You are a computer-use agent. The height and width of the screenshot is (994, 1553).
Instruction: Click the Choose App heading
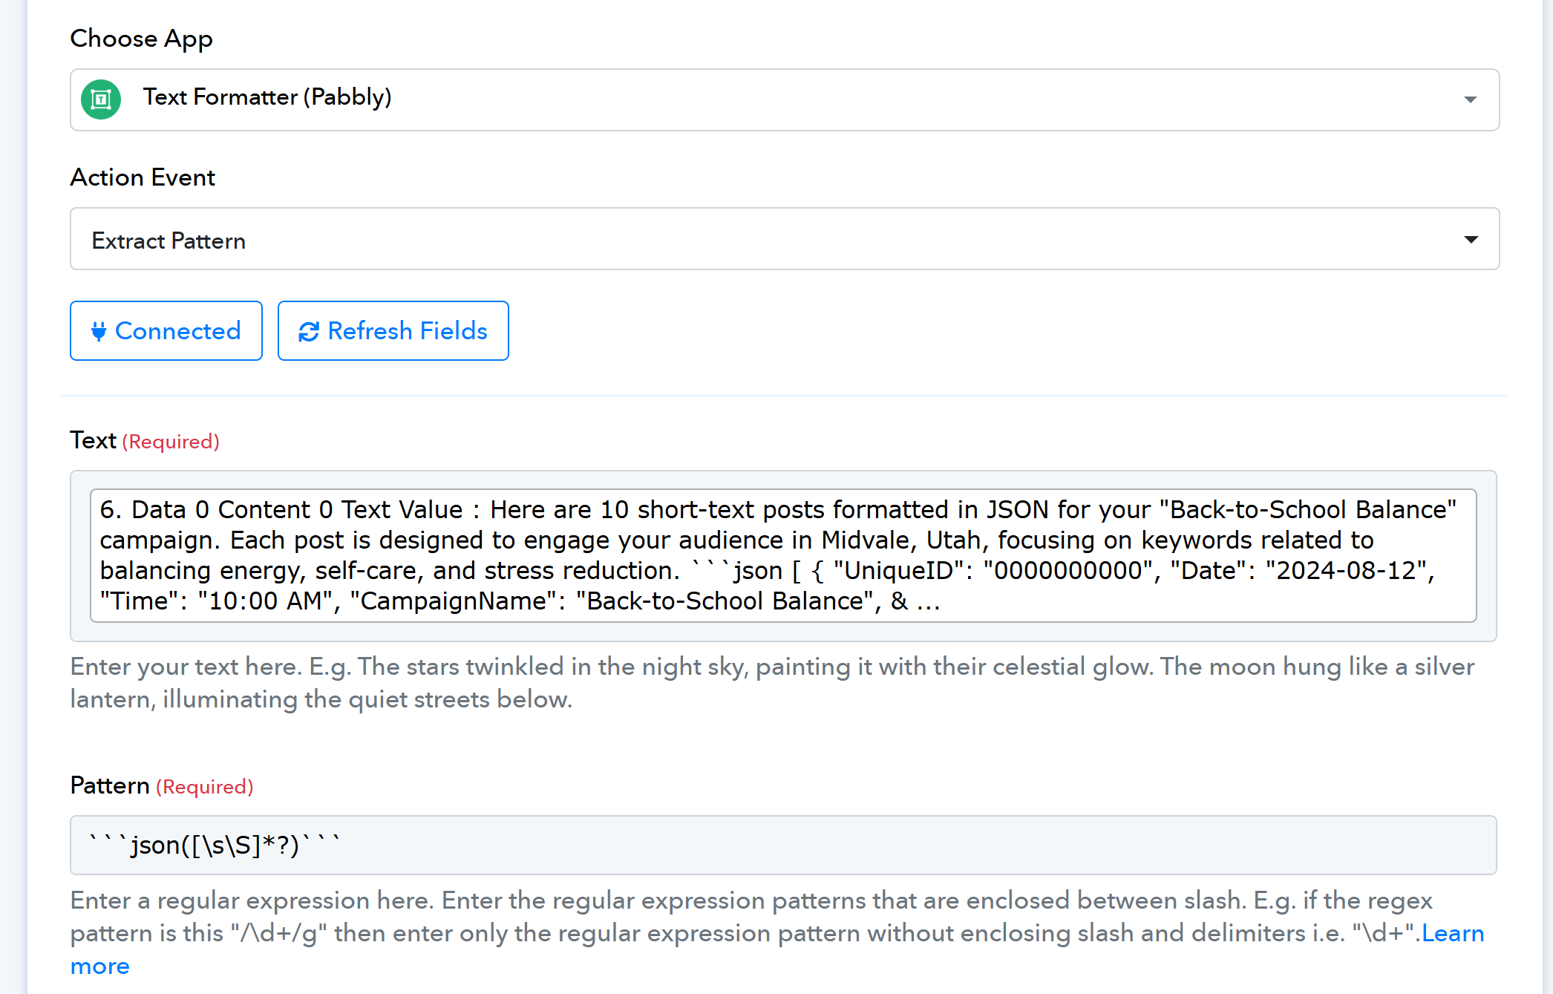click(141, 39)
